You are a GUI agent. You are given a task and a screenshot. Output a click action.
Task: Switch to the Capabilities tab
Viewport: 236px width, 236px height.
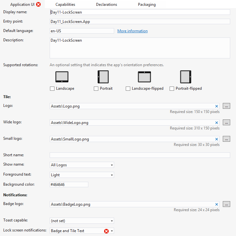point(65,5)
